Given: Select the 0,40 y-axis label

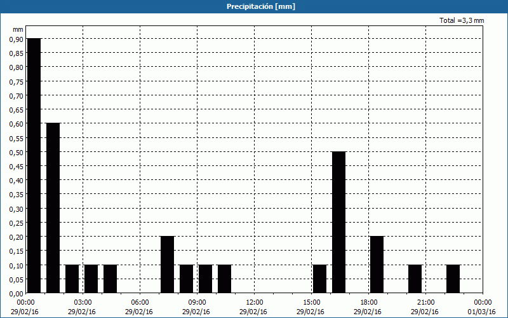Looking at the screenshot, I should pyautogui.click(x=17, y=181).
